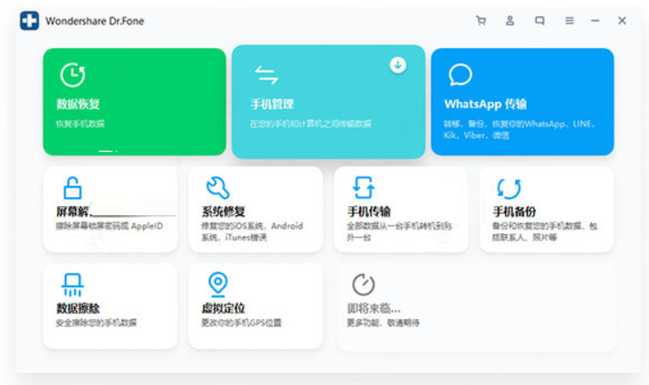
Task: Select the 手机备份 title text
Action: click(514, 211)
